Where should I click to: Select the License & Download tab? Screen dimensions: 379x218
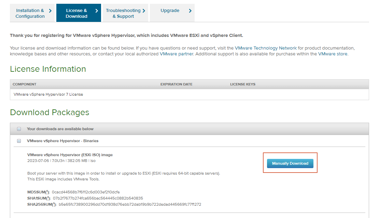tap(79, 13)
